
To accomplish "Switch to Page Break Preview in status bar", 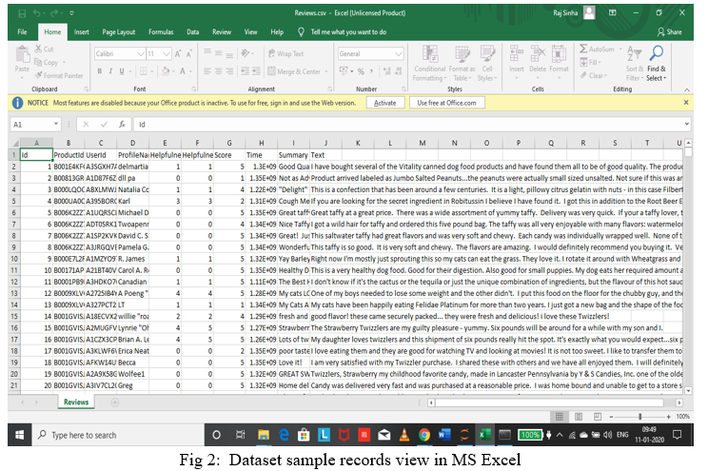I will coord(597,417).
